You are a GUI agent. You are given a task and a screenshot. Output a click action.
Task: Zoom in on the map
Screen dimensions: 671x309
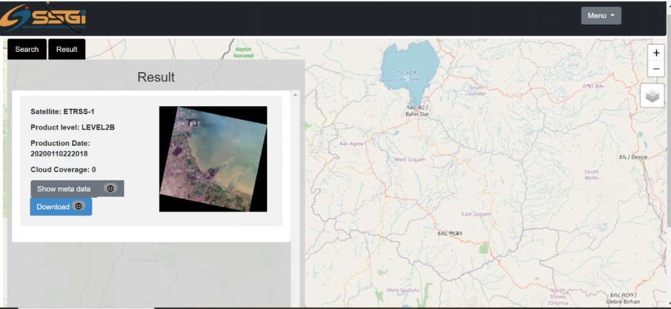656,53
